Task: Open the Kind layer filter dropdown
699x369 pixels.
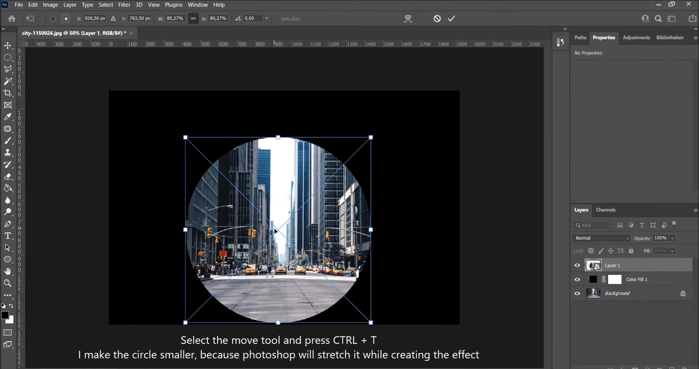Action: 593,225
